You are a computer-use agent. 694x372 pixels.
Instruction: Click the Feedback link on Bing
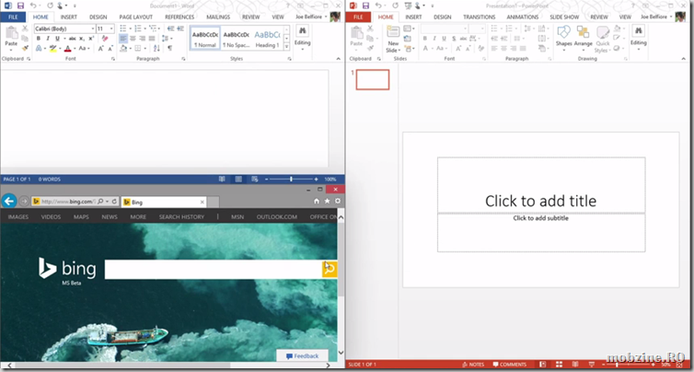[302, 355]
